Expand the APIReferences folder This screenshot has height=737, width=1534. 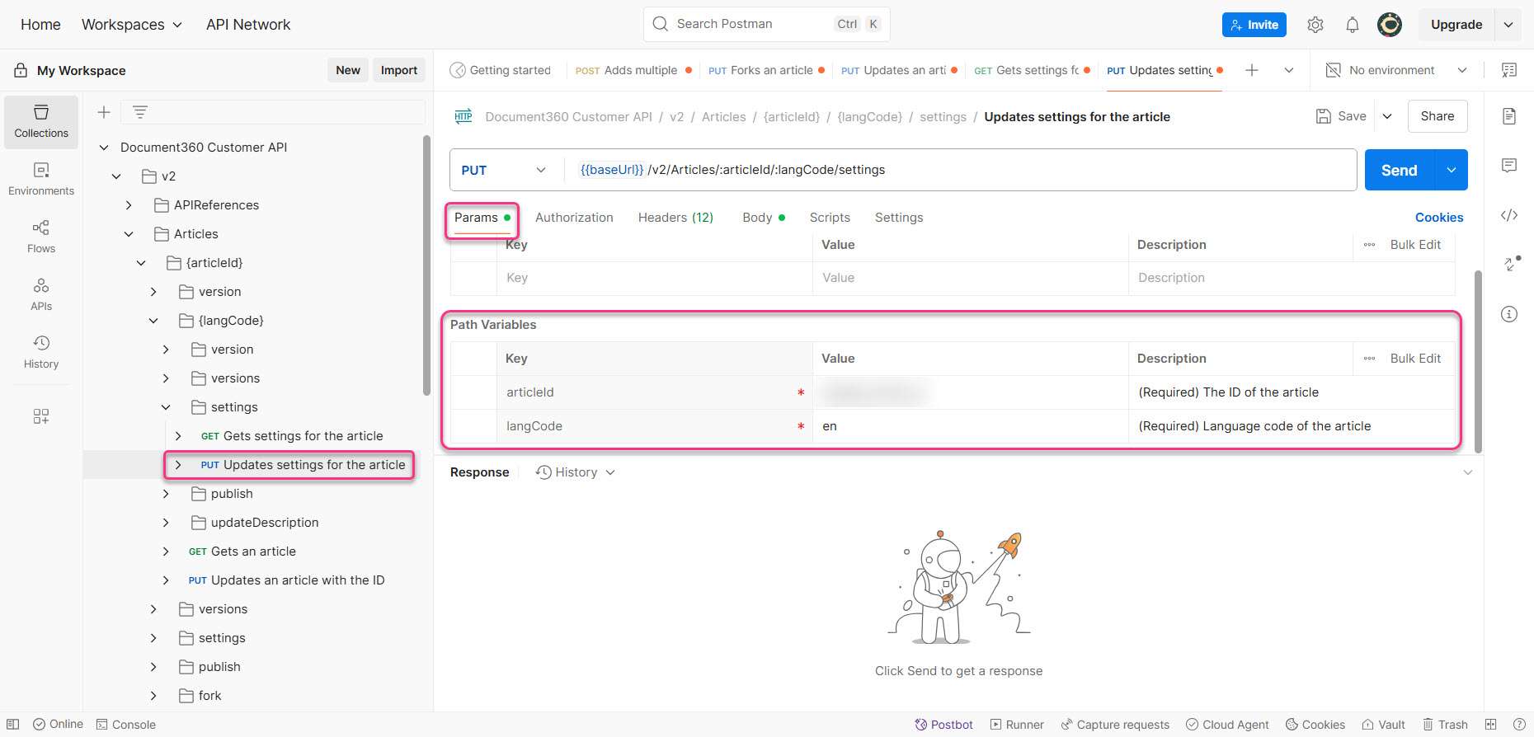129,205
